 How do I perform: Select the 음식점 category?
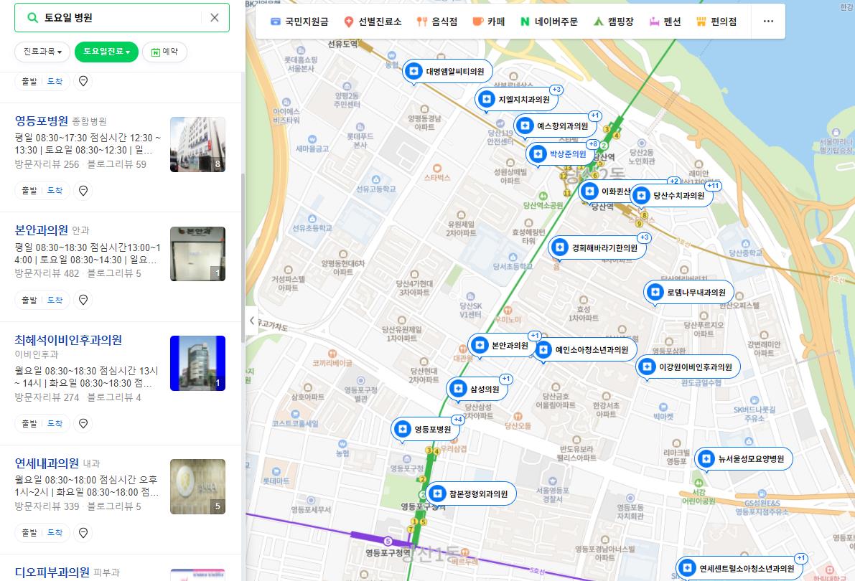(436, 22)
